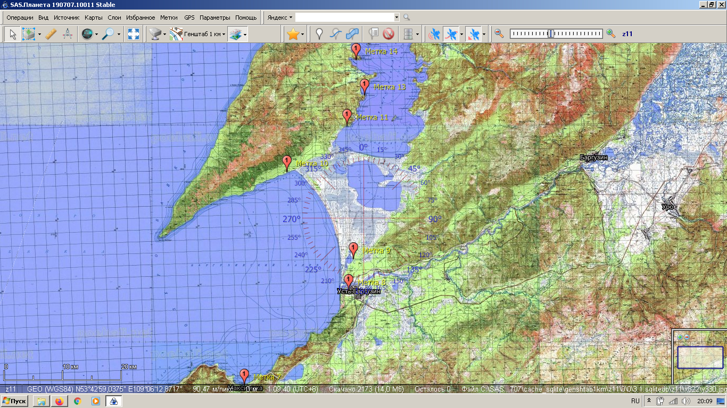
Task: Expand the cache manager dropdown arrow
Action: tap(418, 34)
